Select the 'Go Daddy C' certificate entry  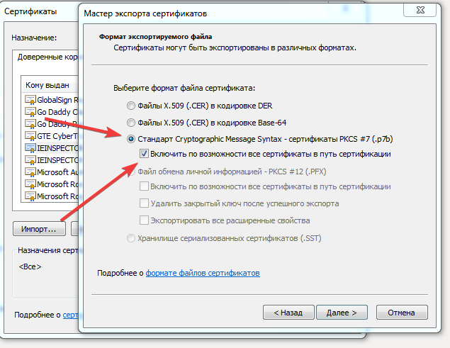coord(51,112)
